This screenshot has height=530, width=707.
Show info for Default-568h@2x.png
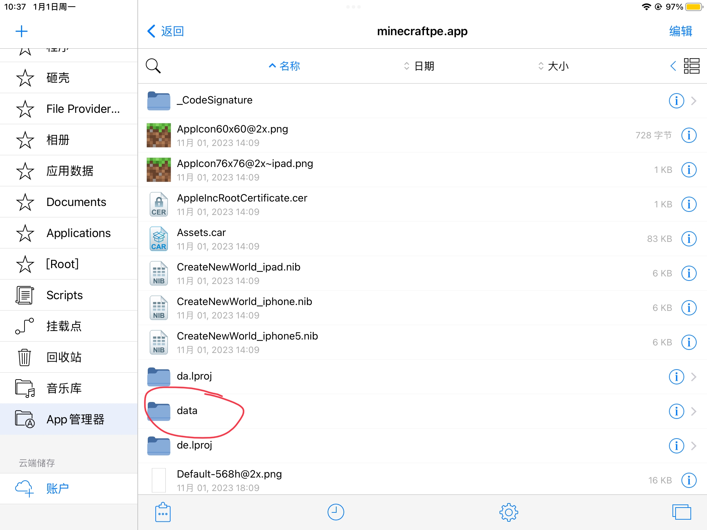pos(689,480)
